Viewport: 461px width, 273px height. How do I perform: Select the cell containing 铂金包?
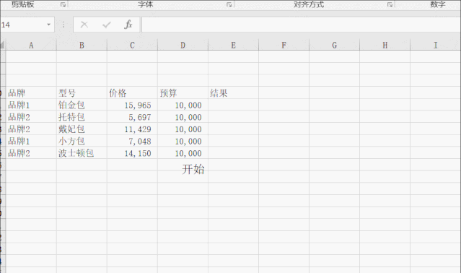click(82, 105)
